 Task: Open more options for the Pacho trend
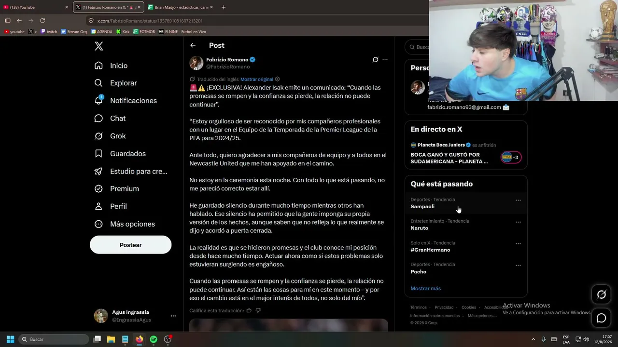[x=518, y=265]
